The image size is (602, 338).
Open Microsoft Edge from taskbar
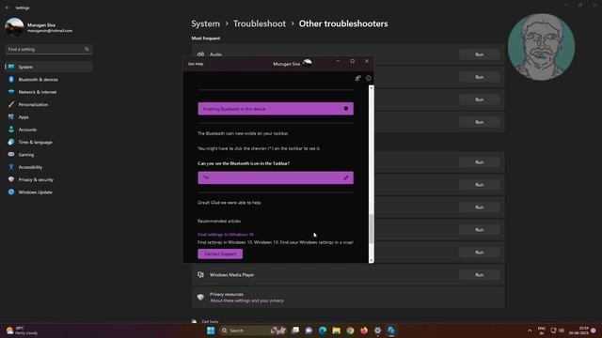click(323, 330)
